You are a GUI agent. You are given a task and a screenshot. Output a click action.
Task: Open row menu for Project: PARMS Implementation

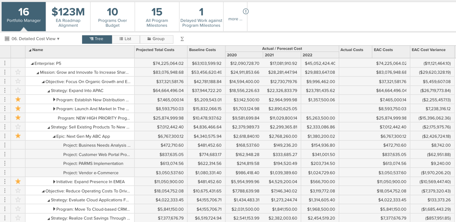(x=5, y=163)
